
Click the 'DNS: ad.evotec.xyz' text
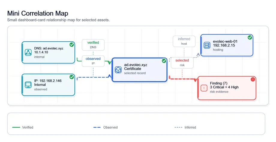(x=49, y=48)
